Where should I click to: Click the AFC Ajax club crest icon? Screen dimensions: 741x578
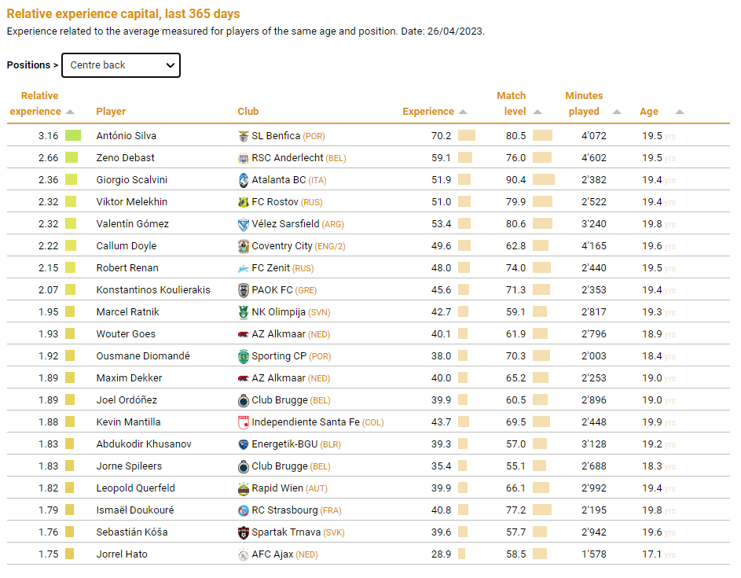pos(243,554)
